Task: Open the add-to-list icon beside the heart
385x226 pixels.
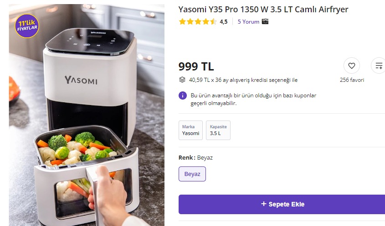Action: [378, 65]
